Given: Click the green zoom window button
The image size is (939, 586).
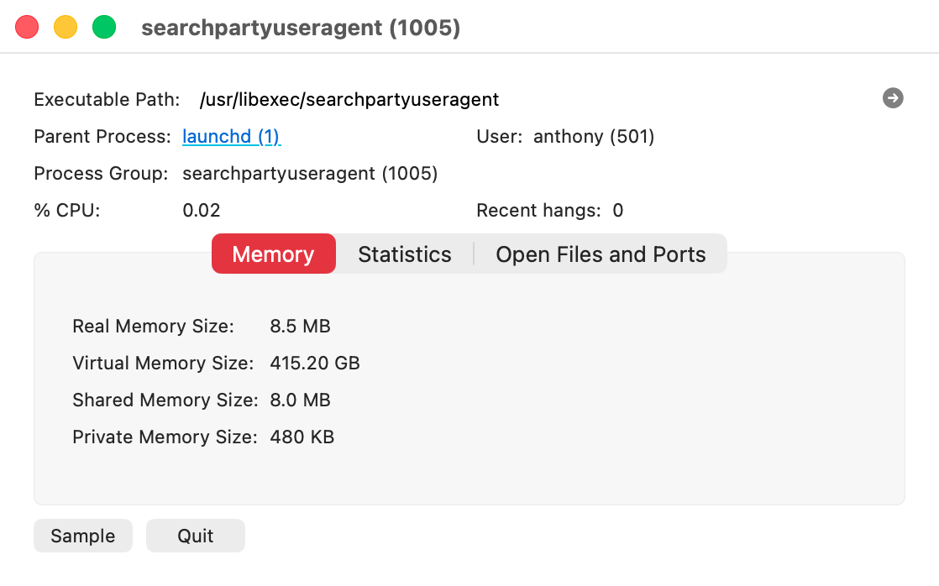Looking at the screenshot, I should (x=104, y=26).
